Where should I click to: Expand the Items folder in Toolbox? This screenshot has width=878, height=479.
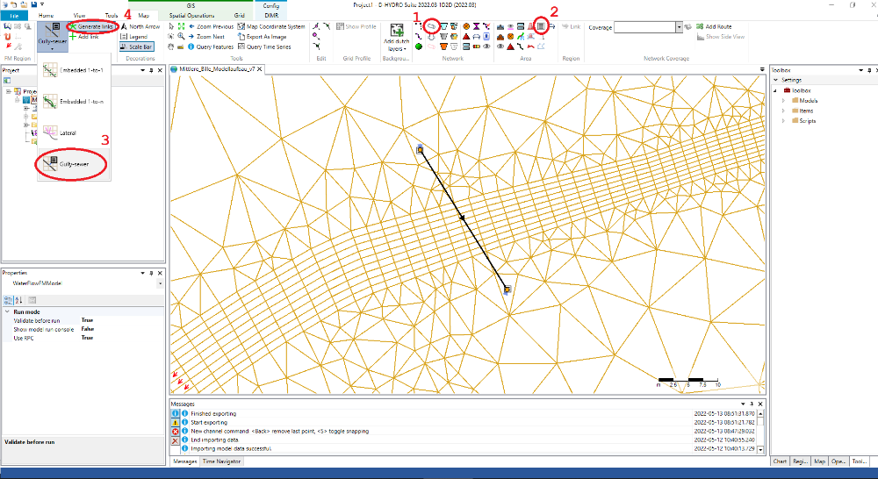point(783,111)
